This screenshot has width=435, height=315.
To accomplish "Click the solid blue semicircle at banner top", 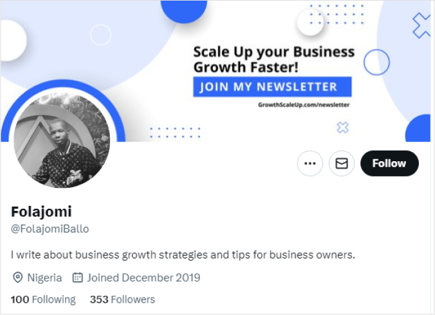I will 184,11.
